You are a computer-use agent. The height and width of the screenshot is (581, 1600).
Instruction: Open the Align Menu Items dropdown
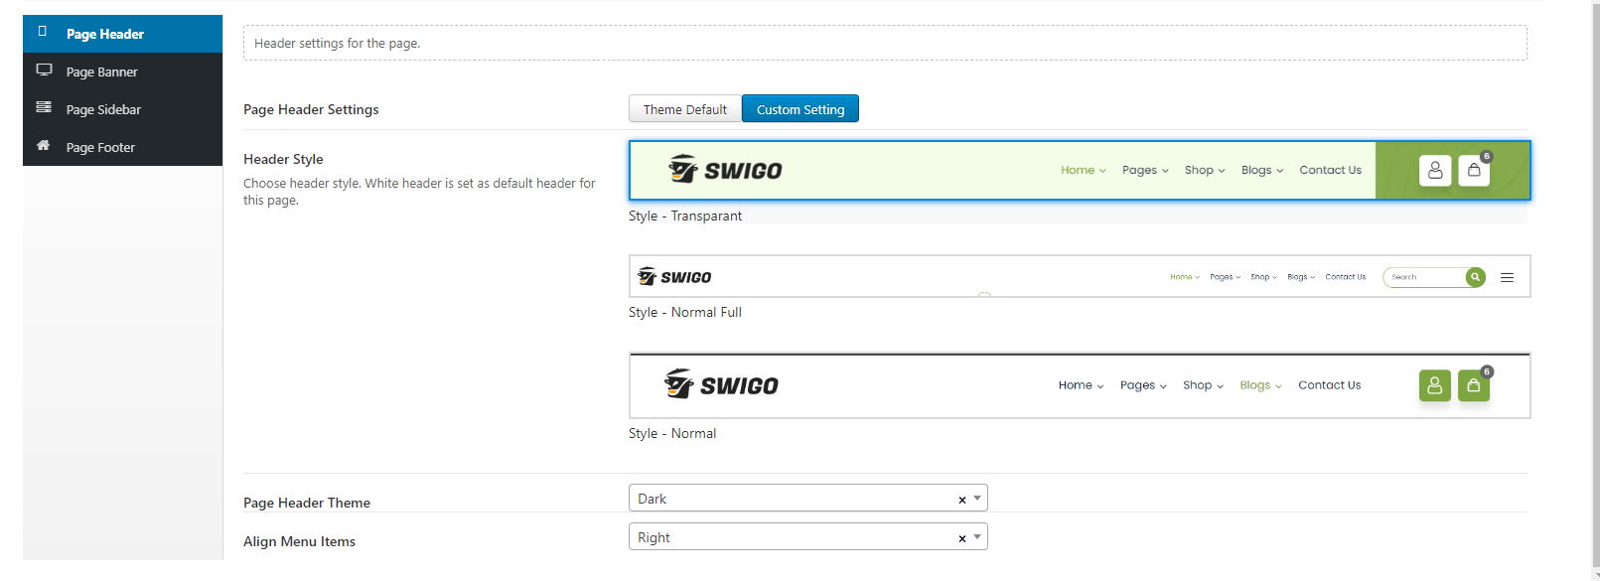806,537
